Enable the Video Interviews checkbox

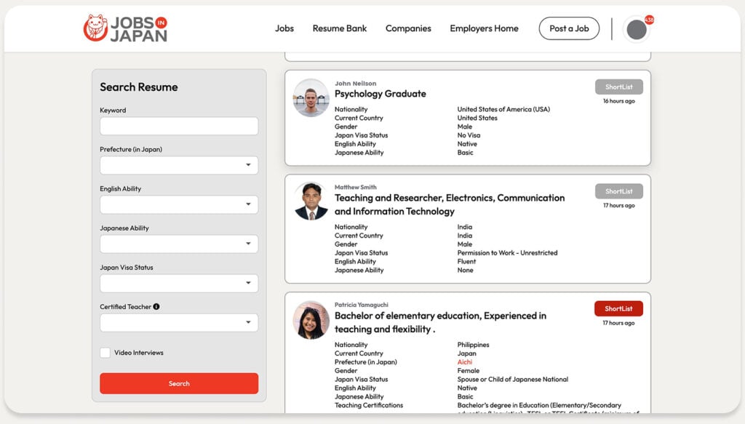(105, 353)
